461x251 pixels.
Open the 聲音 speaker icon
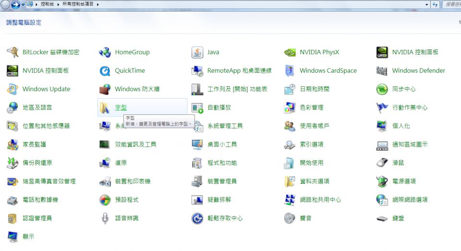[x=290, y=218]
